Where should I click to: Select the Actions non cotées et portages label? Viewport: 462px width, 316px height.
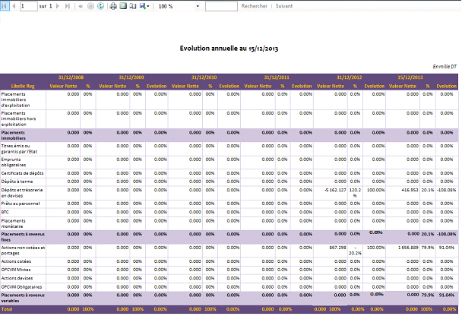[23, 251]
